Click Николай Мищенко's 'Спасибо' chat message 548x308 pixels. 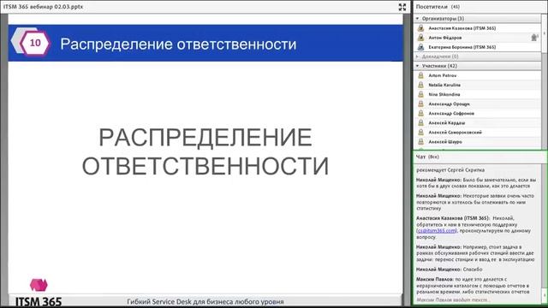click(449, 269)
